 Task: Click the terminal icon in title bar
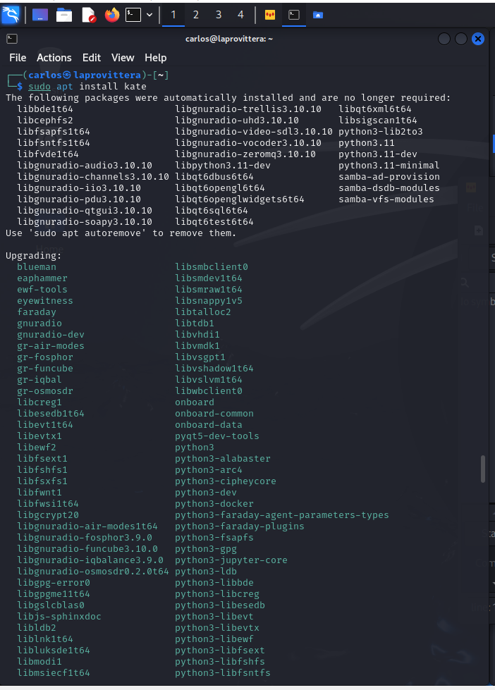(x=12, y=39)
